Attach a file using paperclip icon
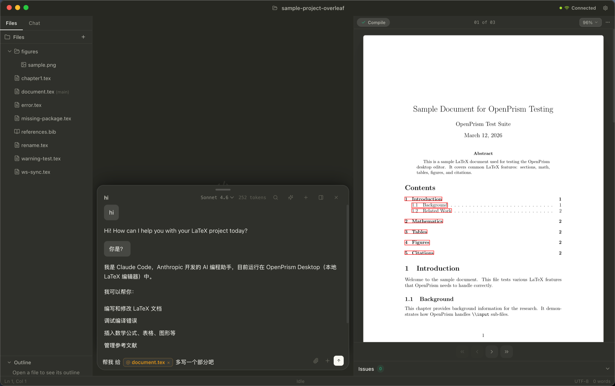 (x=316, y=361)
